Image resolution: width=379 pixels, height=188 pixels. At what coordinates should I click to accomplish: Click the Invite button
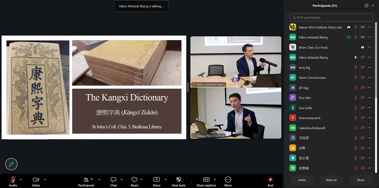point(302,180)
